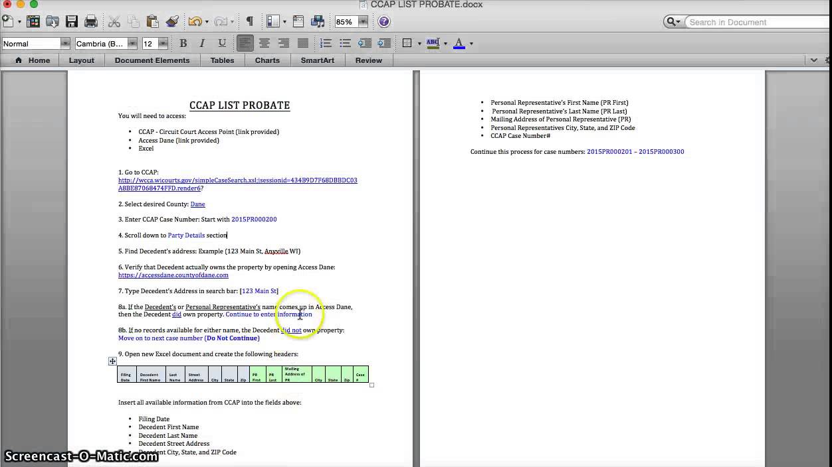Center align the text
The image size is (832, 467).
point(264,43)
